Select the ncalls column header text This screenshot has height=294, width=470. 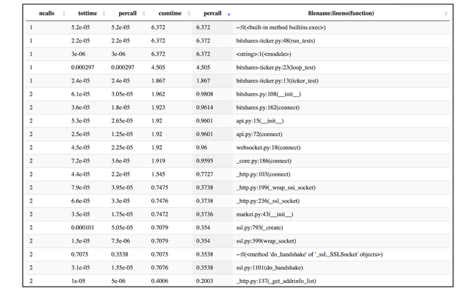point(47,13)
